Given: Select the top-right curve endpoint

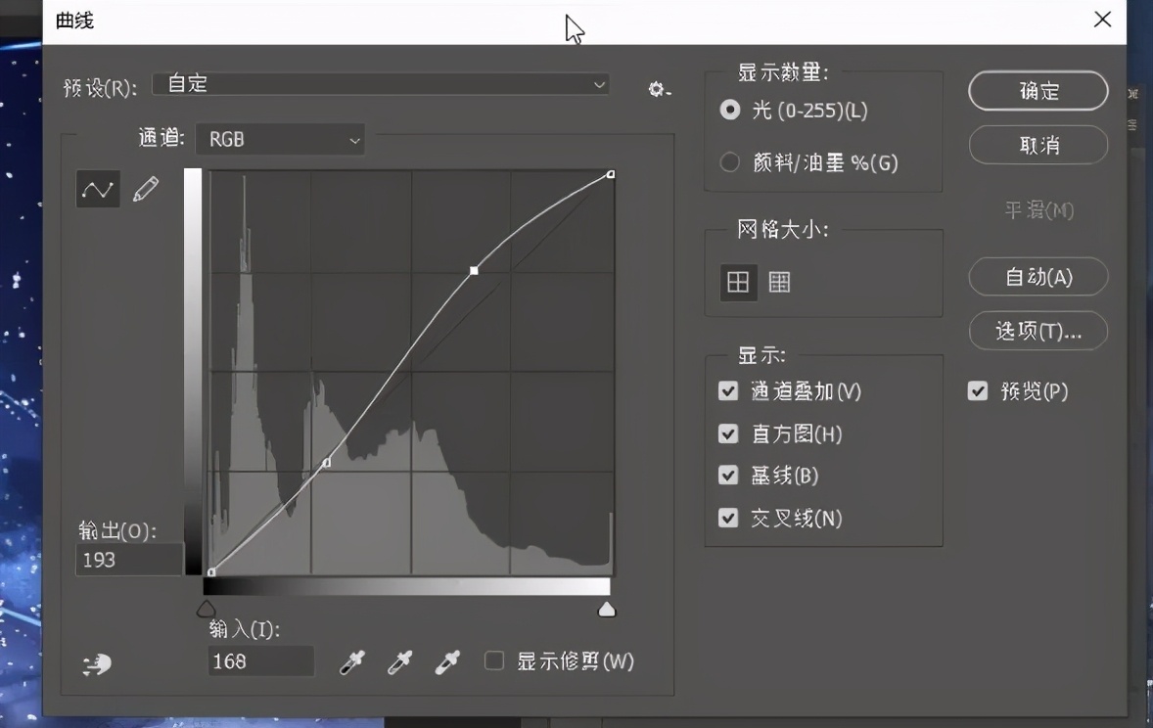Looking at the screenshot, I should pos(611,174).
